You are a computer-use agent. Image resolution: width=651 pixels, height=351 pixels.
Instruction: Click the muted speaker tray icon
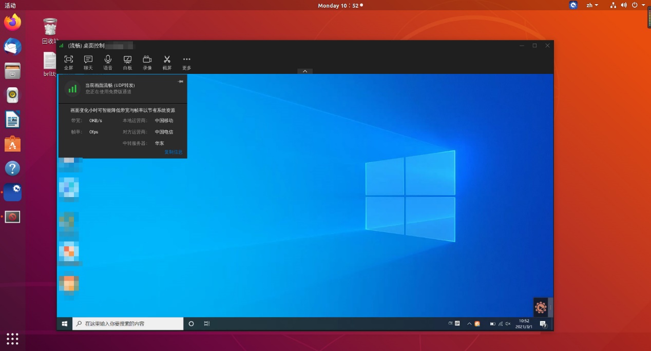point(508,324)
